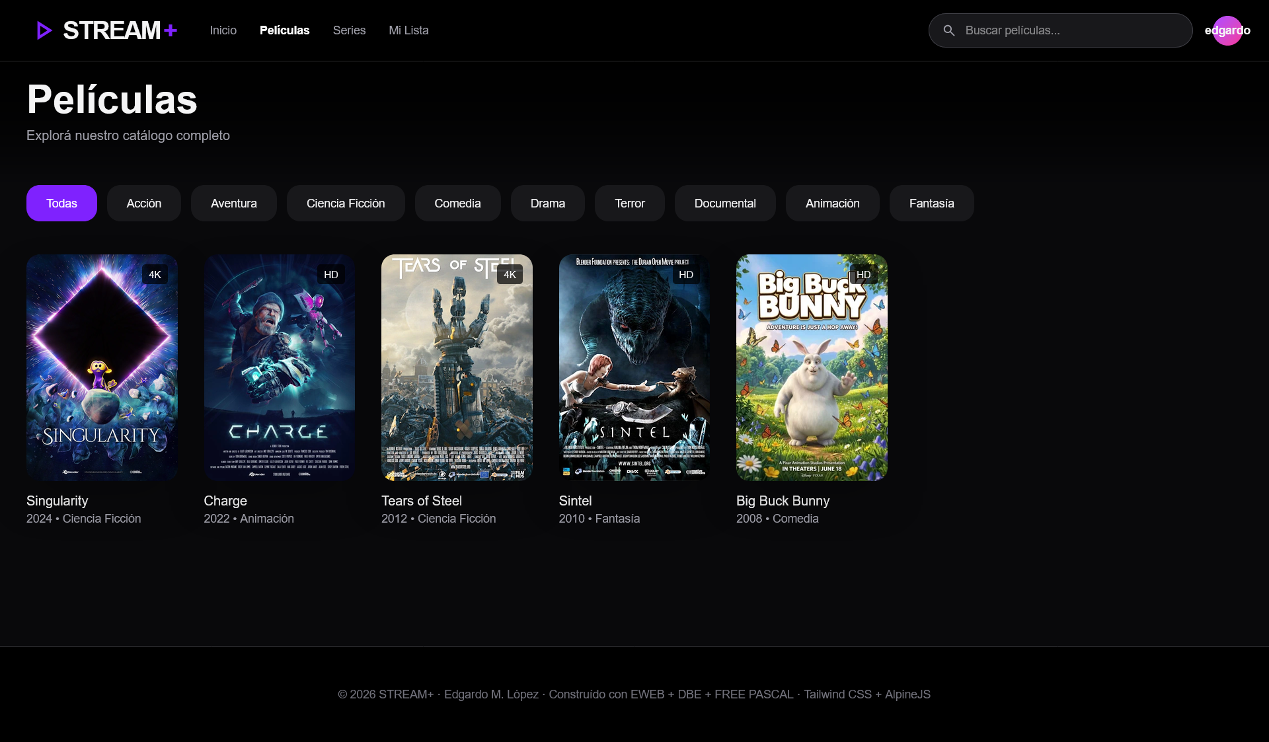Click the HD badge on Charge
This screenshot has width=1269, height=742.
[331, 274]
